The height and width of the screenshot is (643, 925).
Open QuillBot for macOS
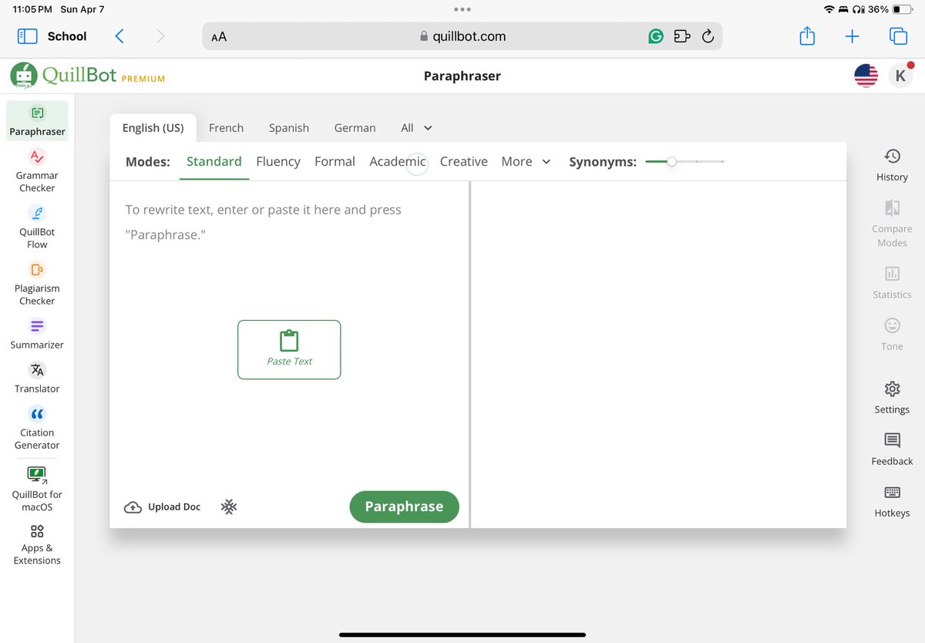click(x=37, y=489)
